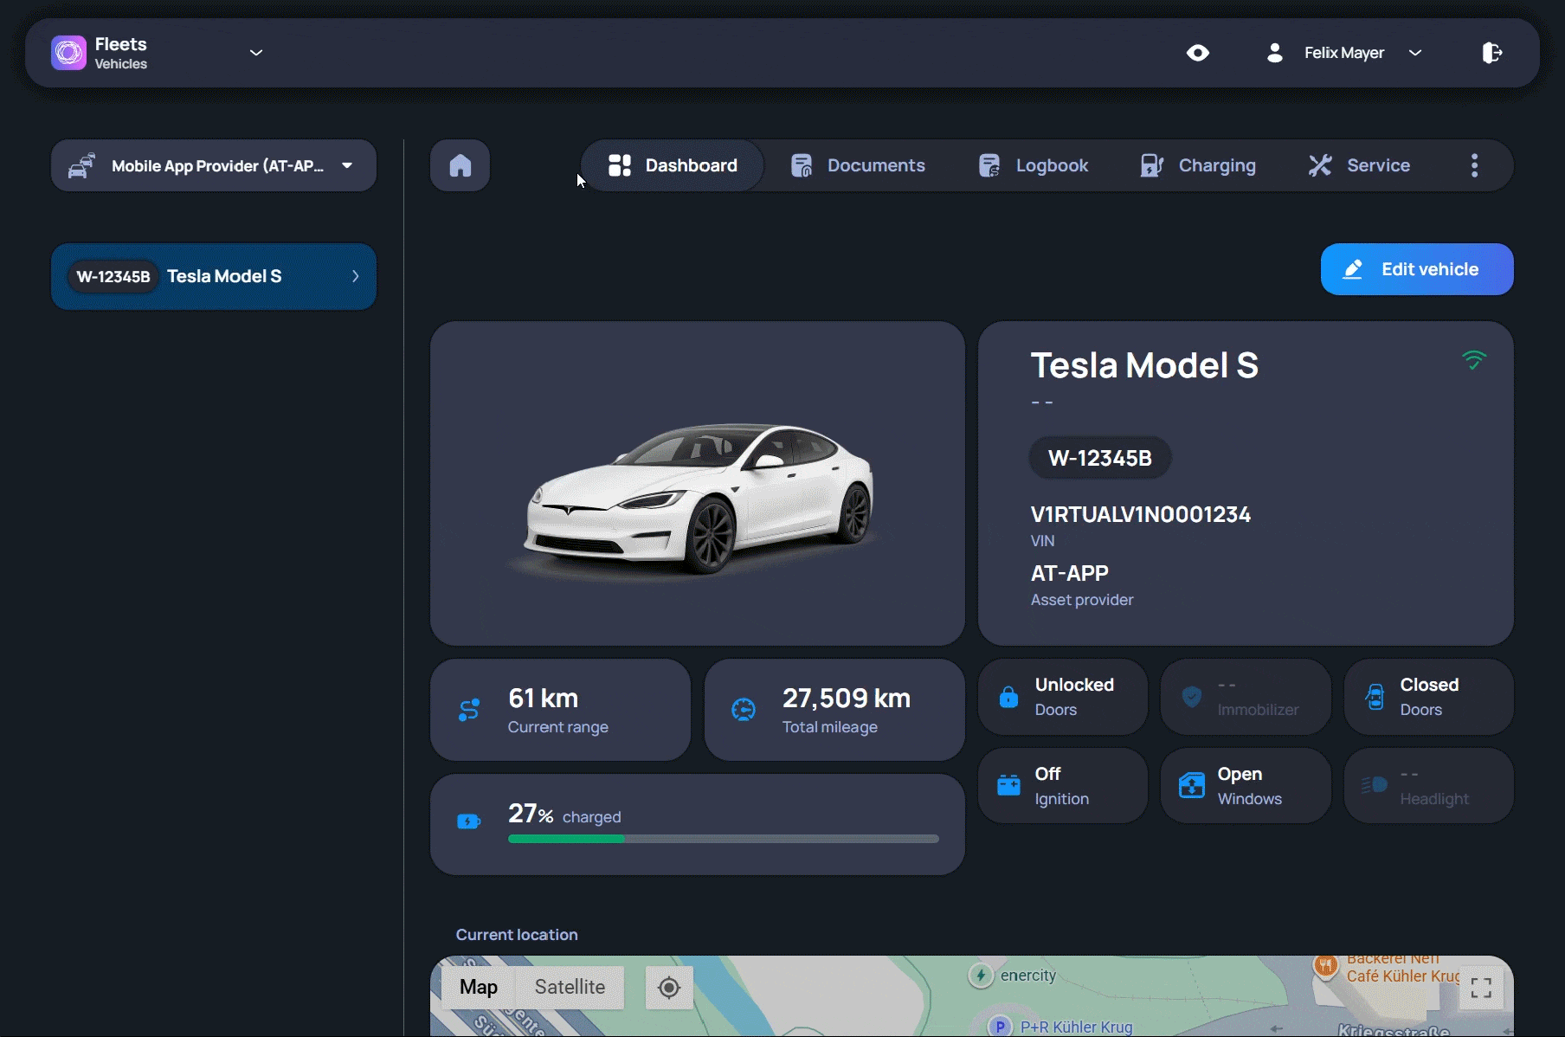The image size is (1565, 1037).
Task: Switch map to Map view
Action: pyautogui.click(x=479, y=987)
